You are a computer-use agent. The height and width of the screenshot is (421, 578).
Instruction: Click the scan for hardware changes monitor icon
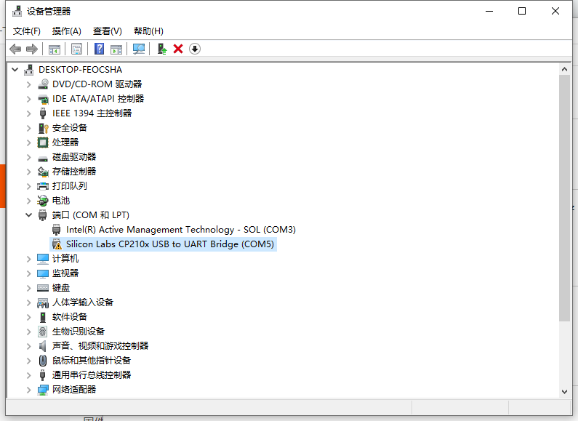[x=139, y=49]
